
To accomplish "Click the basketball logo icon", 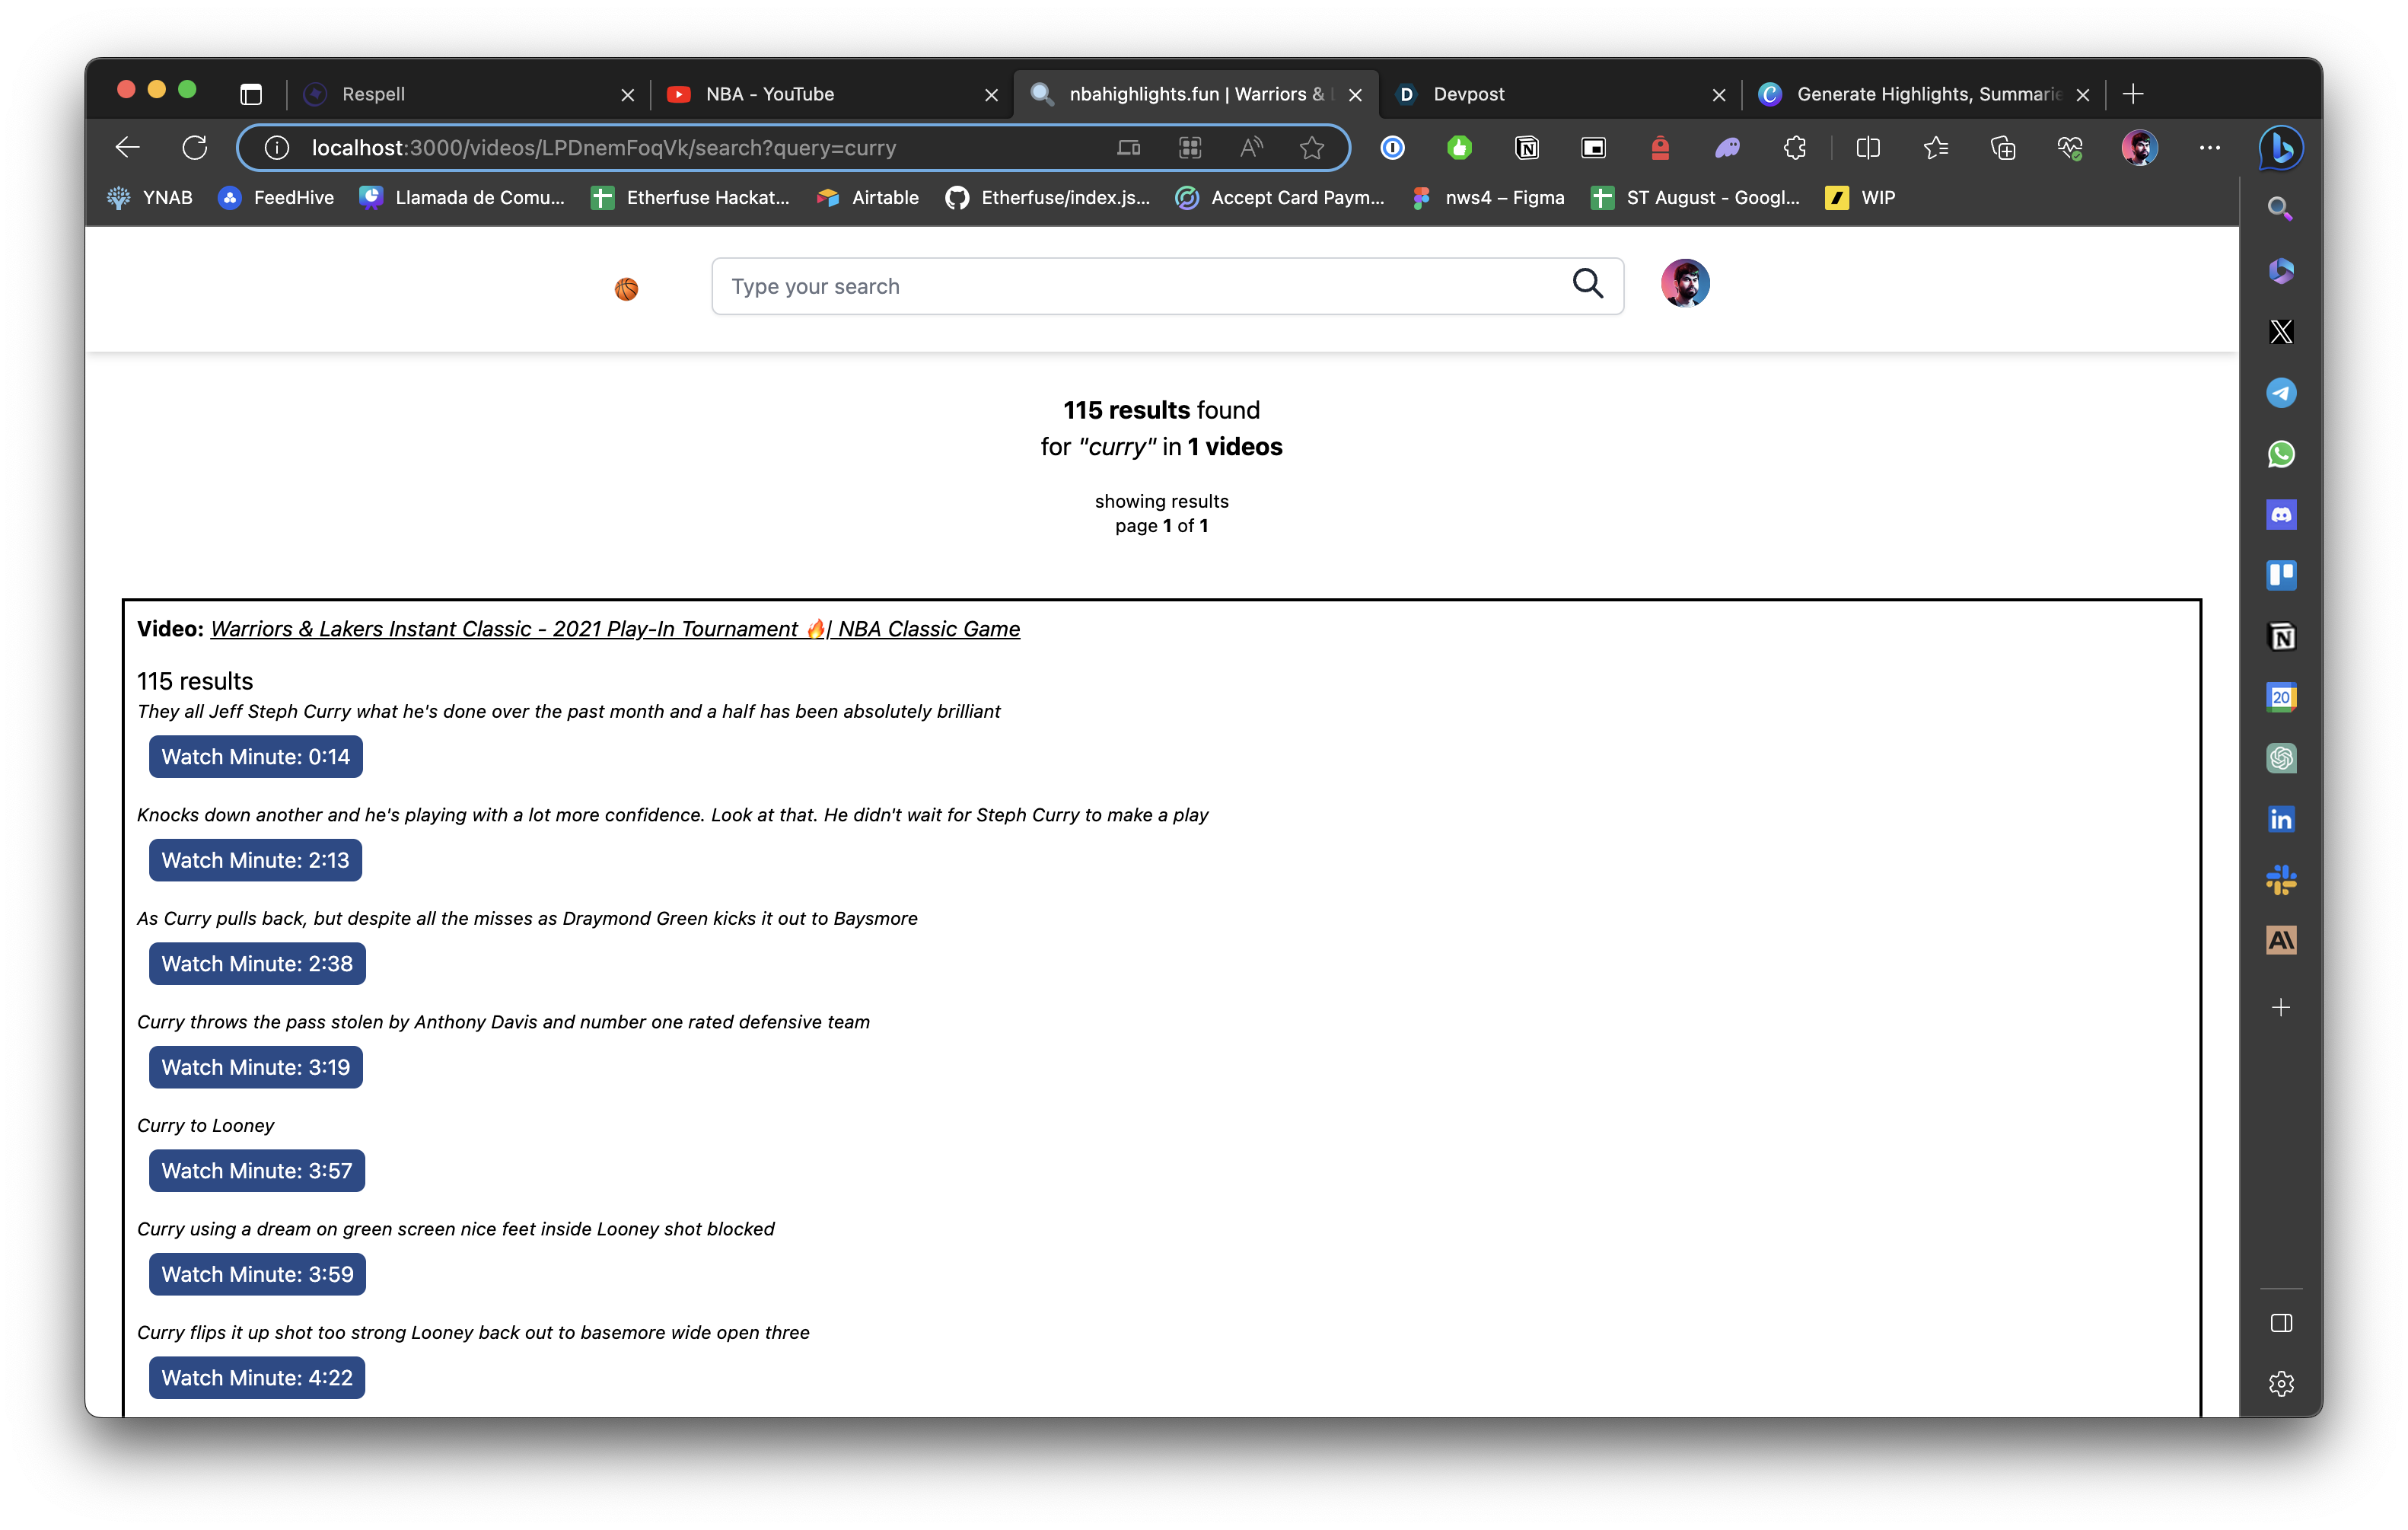I will 626,289.
